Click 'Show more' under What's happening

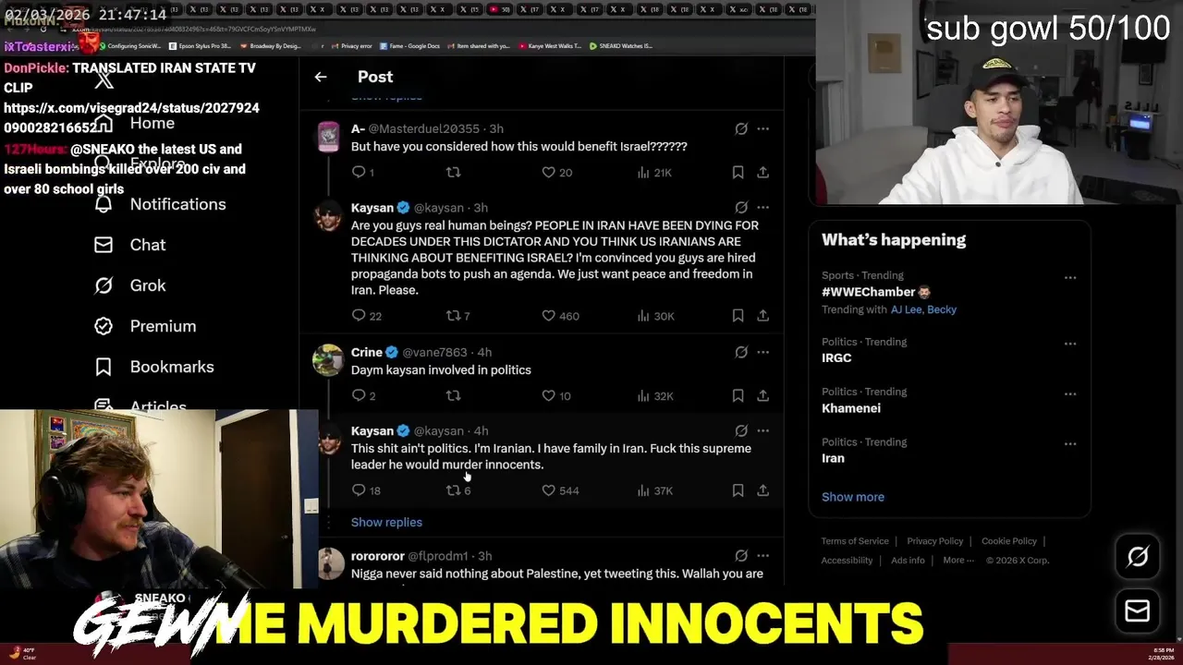coord(853,497)
